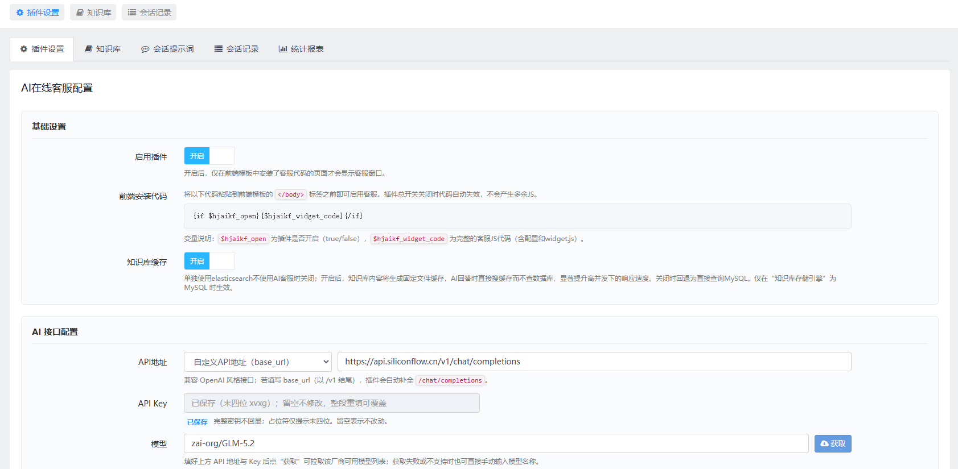Open the API地址 type dropdown
The width and height of the screenshot is (958, 469).
258,362
